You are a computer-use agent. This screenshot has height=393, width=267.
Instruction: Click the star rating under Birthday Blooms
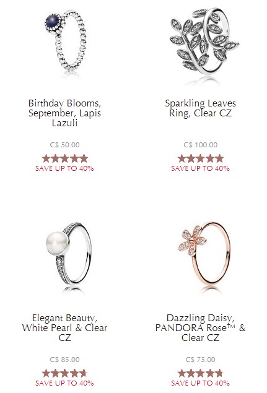65,158
